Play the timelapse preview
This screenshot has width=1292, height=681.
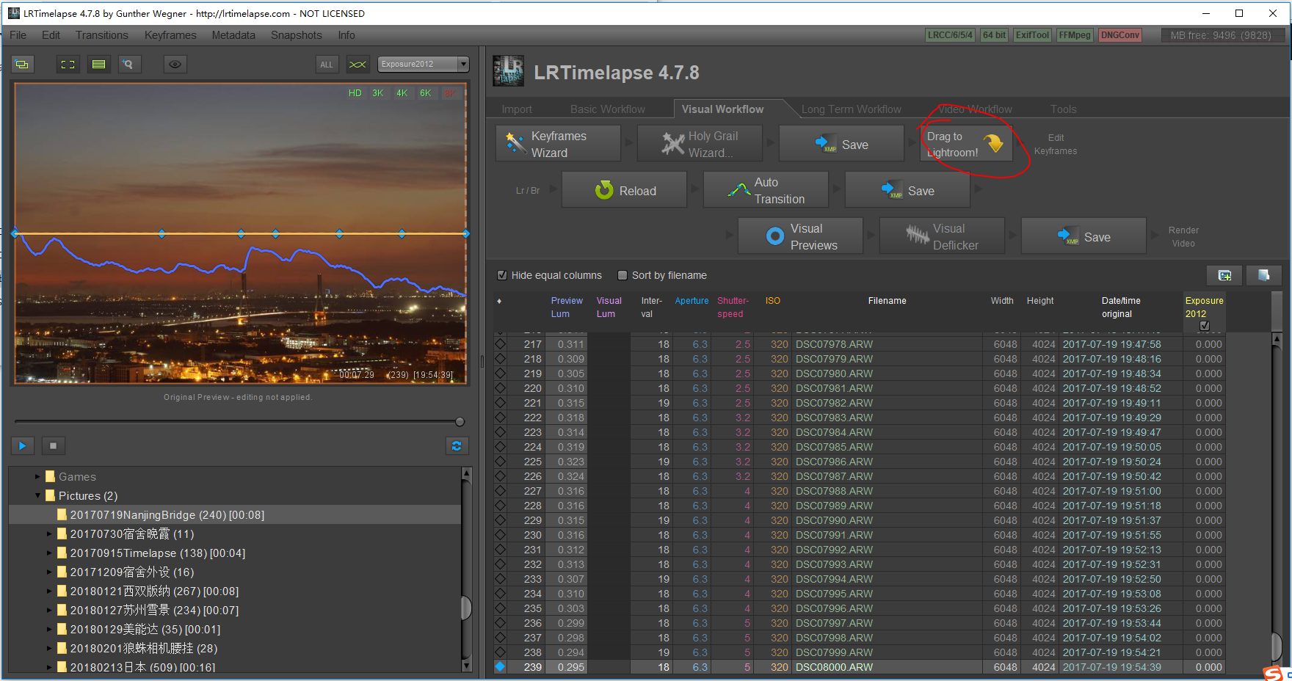(23, 445)
